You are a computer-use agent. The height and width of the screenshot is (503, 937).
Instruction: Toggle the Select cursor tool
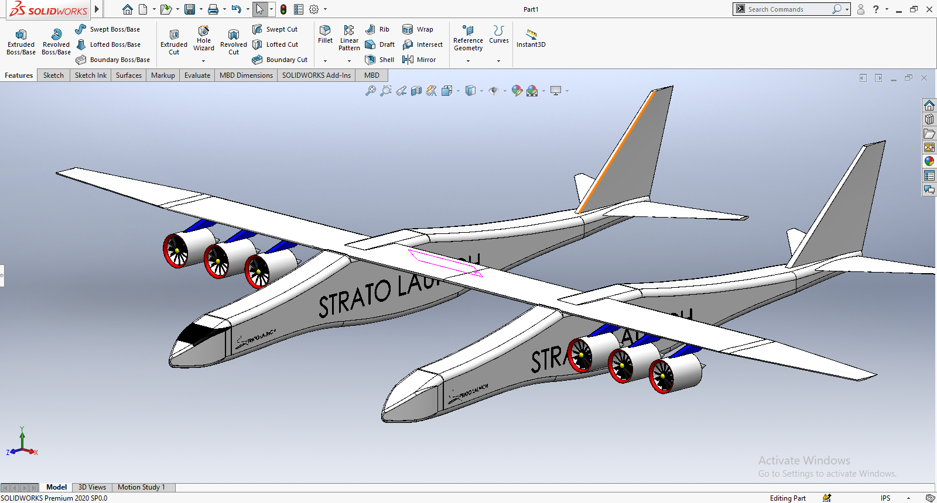click(260, 9)
